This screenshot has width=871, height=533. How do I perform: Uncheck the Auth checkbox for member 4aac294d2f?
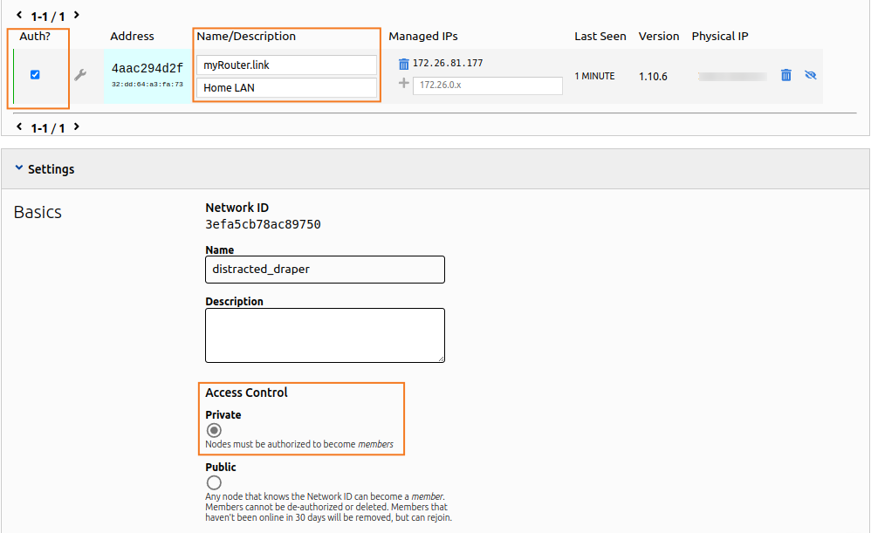pos(35,75)
